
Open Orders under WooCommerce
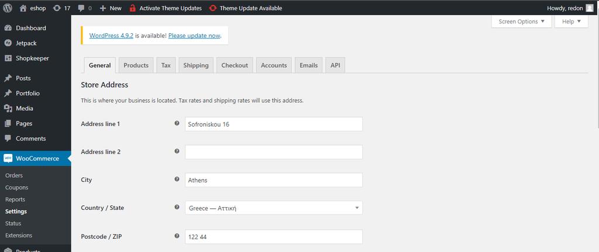14,176
